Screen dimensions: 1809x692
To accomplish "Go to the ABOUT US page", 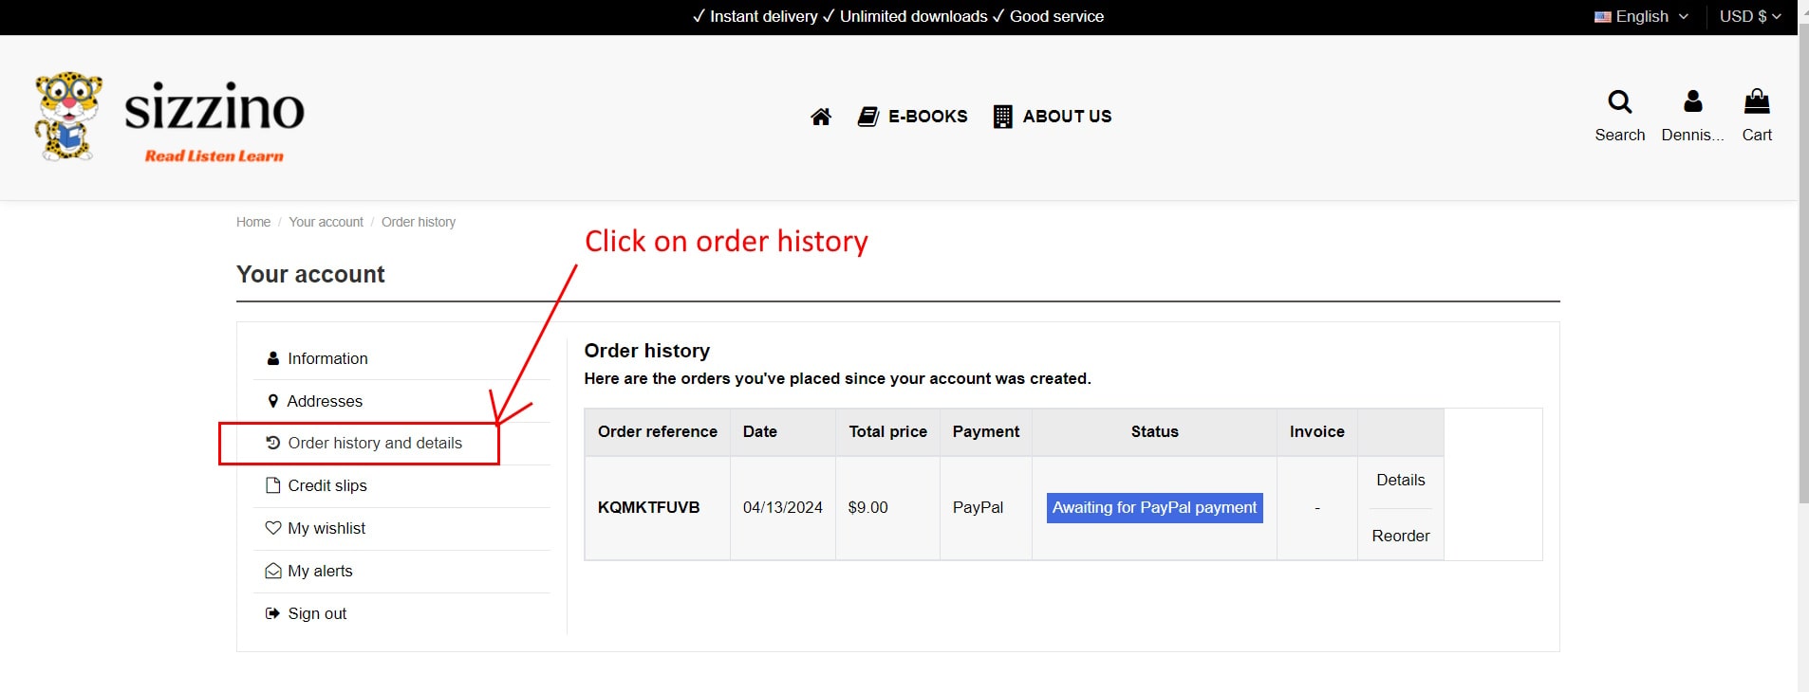I will pos(1053,117).
